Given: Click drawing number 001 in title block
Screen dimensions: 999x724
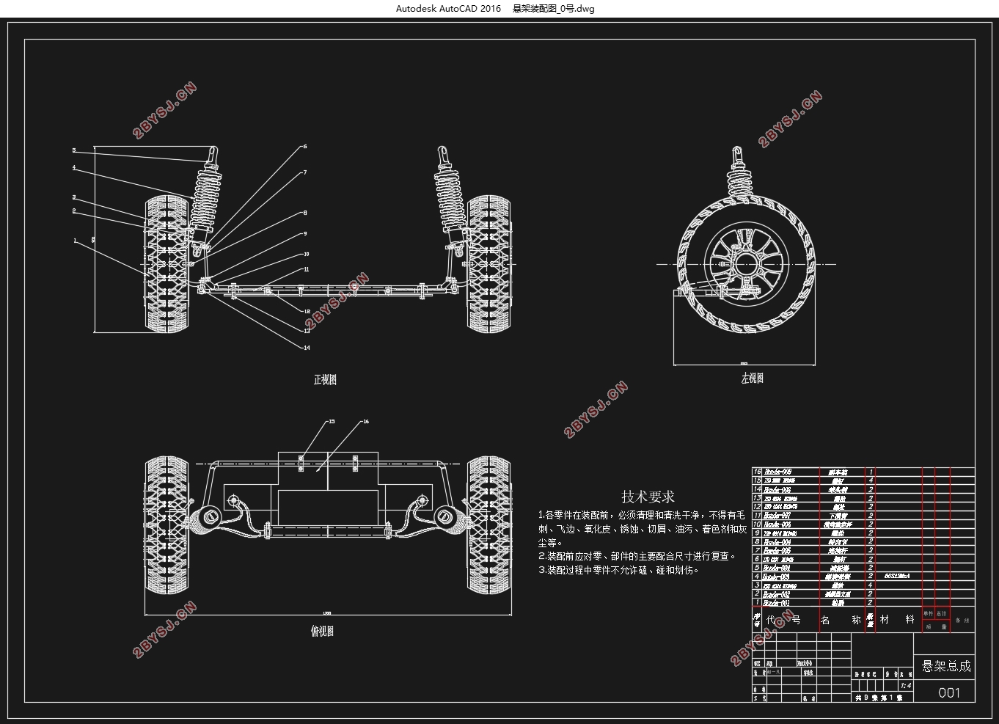Looking at the screenshot, I should click(x=948, y=692).
